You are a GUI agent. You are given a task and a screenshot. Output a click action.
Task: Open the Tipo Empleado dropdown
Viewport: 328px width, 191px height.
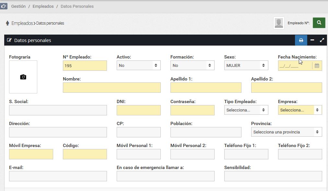coord(246,110)
